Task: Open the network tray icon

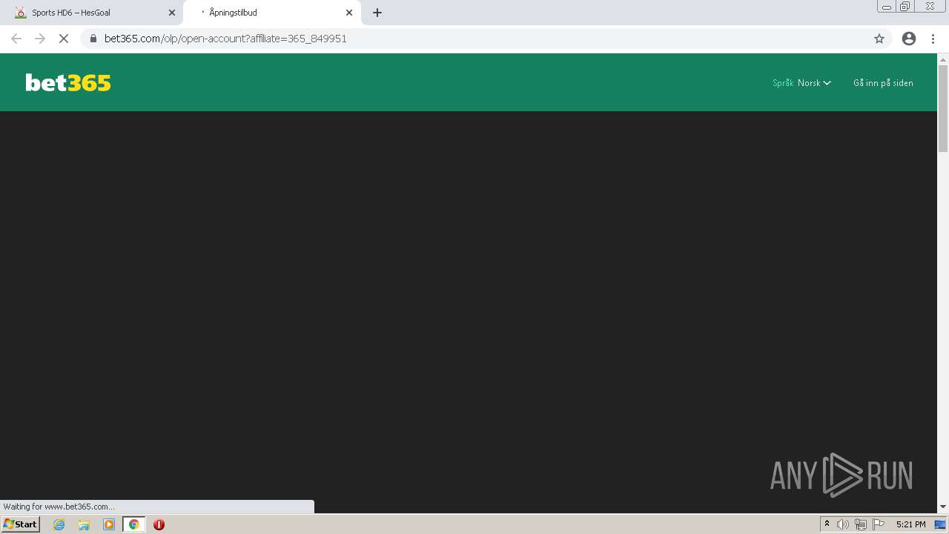Action: pyautogui.click(x=861, y=524)
